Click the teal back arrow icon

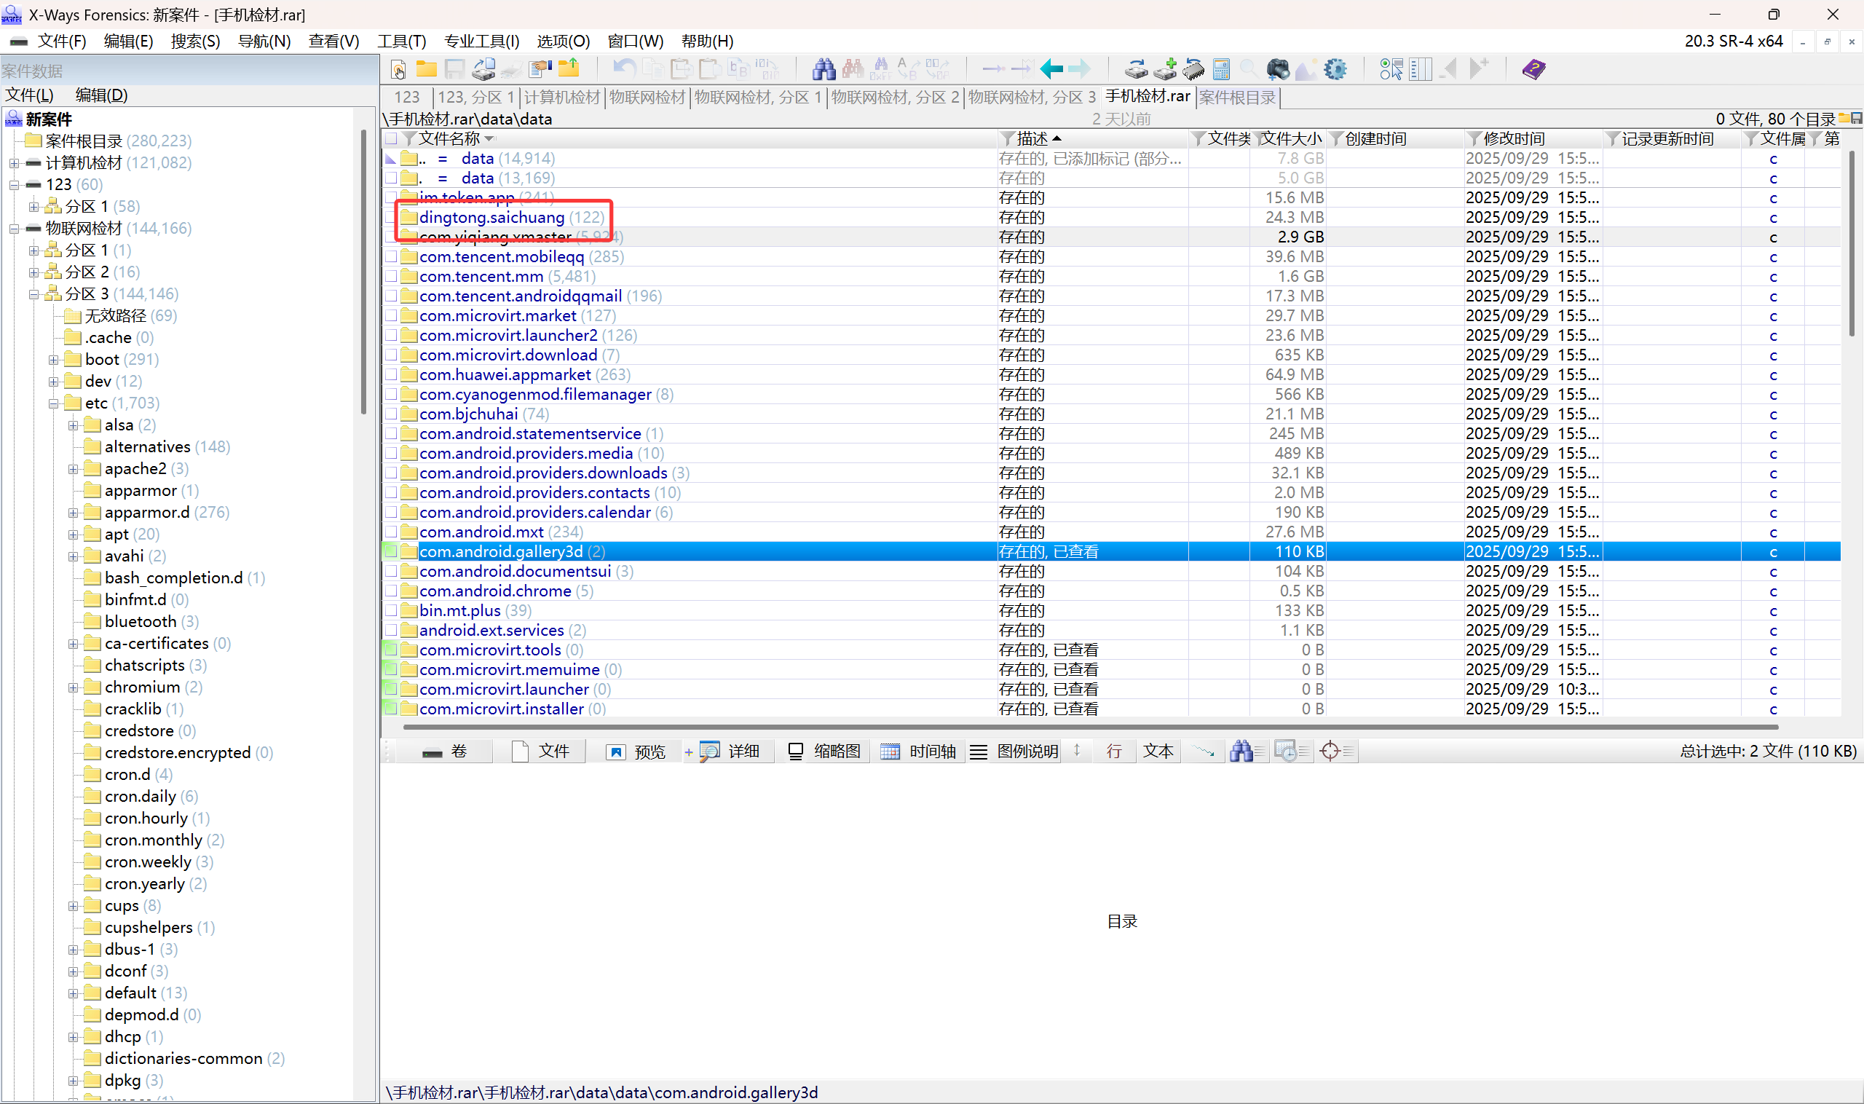[x=1051, y=69]
